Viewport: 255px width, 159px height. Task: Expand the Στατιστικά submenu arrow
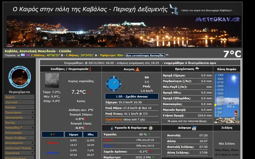coord(33,153)
